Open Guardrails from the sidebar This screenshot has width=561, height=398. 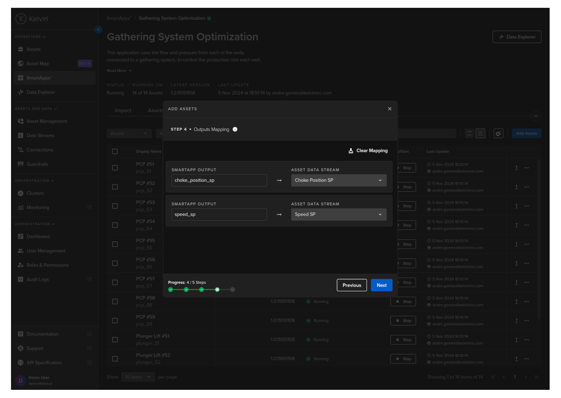click(37, 164)
